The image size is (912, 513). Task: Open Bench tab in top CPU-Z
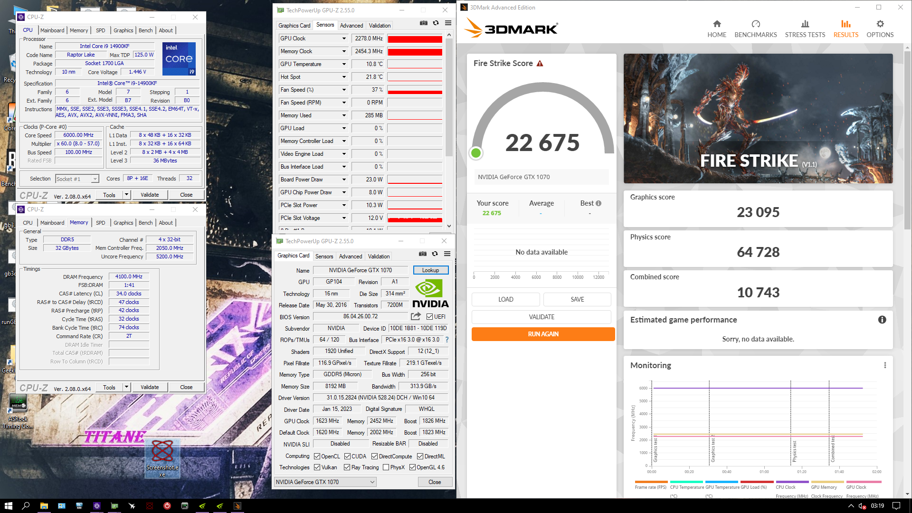(146, 30)
